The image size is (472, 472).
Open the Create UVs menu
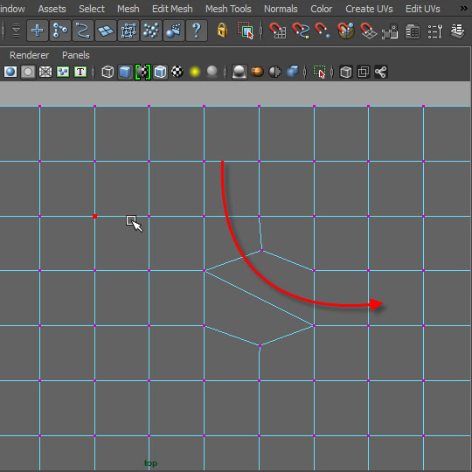(x=369, y=9)
